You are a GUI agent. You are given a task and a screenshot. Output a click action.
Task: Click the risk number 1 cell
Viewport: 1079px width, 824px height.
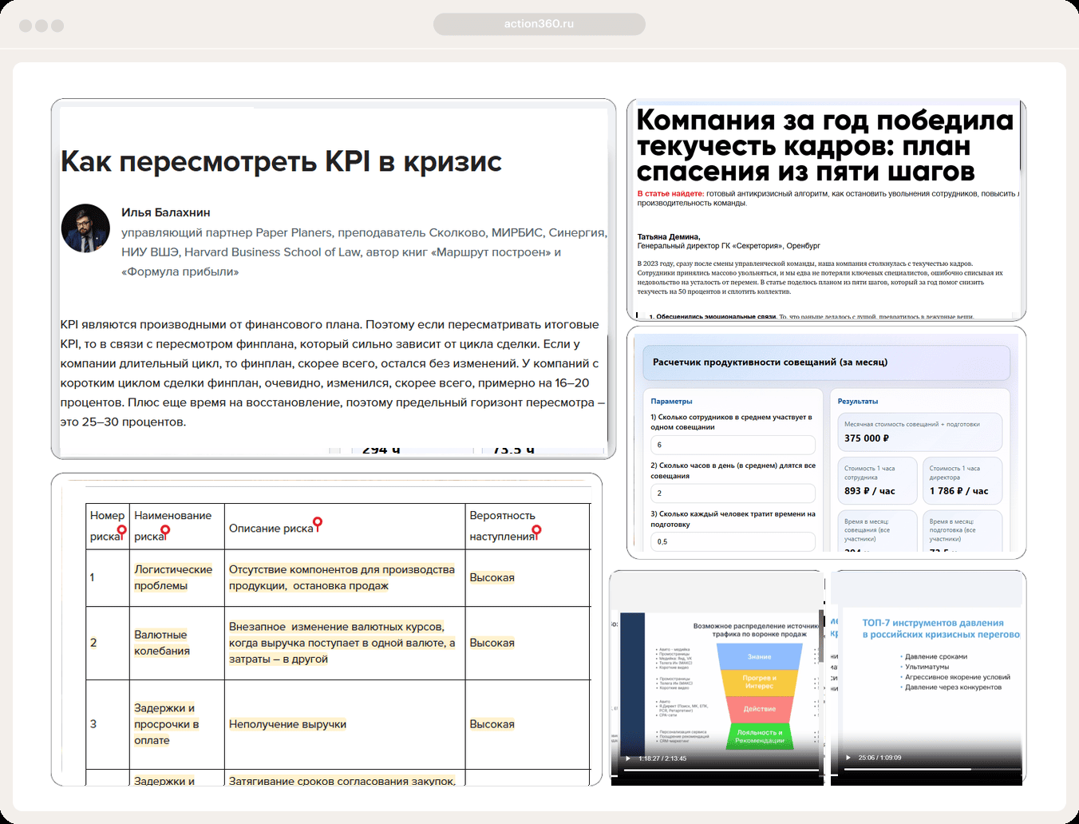tap(108, 577)
